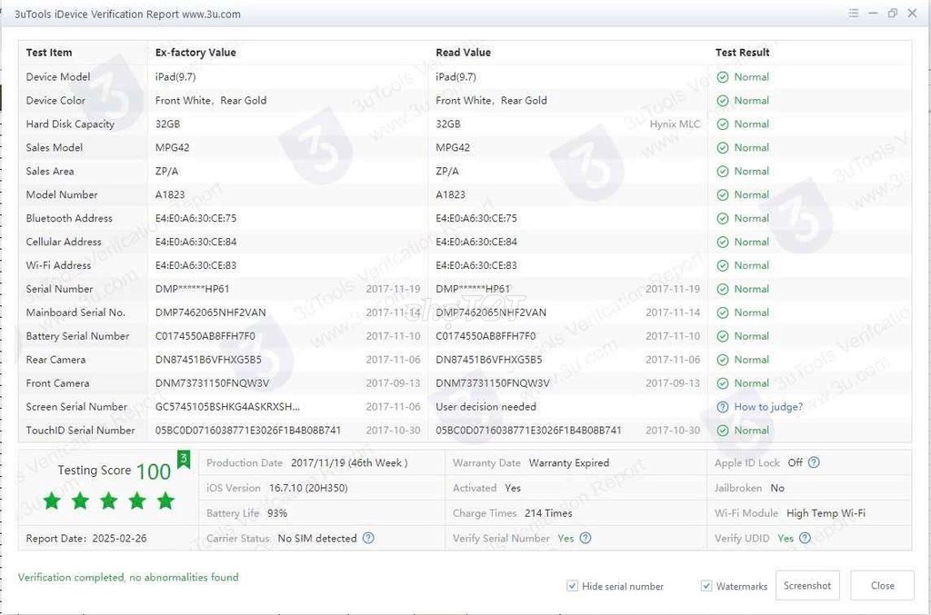Image resolution: width=931 pixels, height=615 pixels.
Task: Click the green 3uTools badge beside score
Action: pos(184,459)
